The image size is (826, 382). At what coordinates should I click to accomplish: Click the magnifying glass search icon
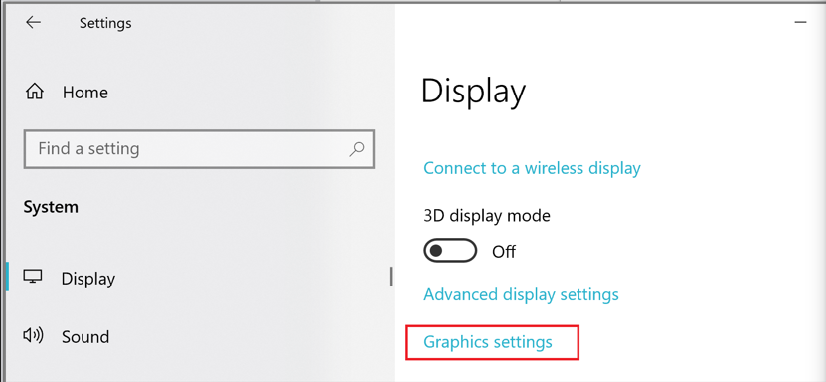click(x=357, y=148)
